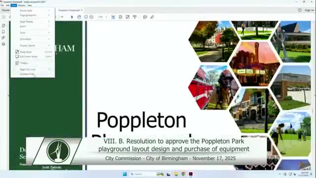316x178 pixels.
Task: Click the read mode toolbar icon
Action: click(135, 17)
